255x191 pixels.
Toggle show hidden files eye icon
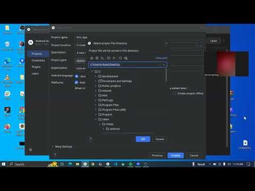click(126, 58)
